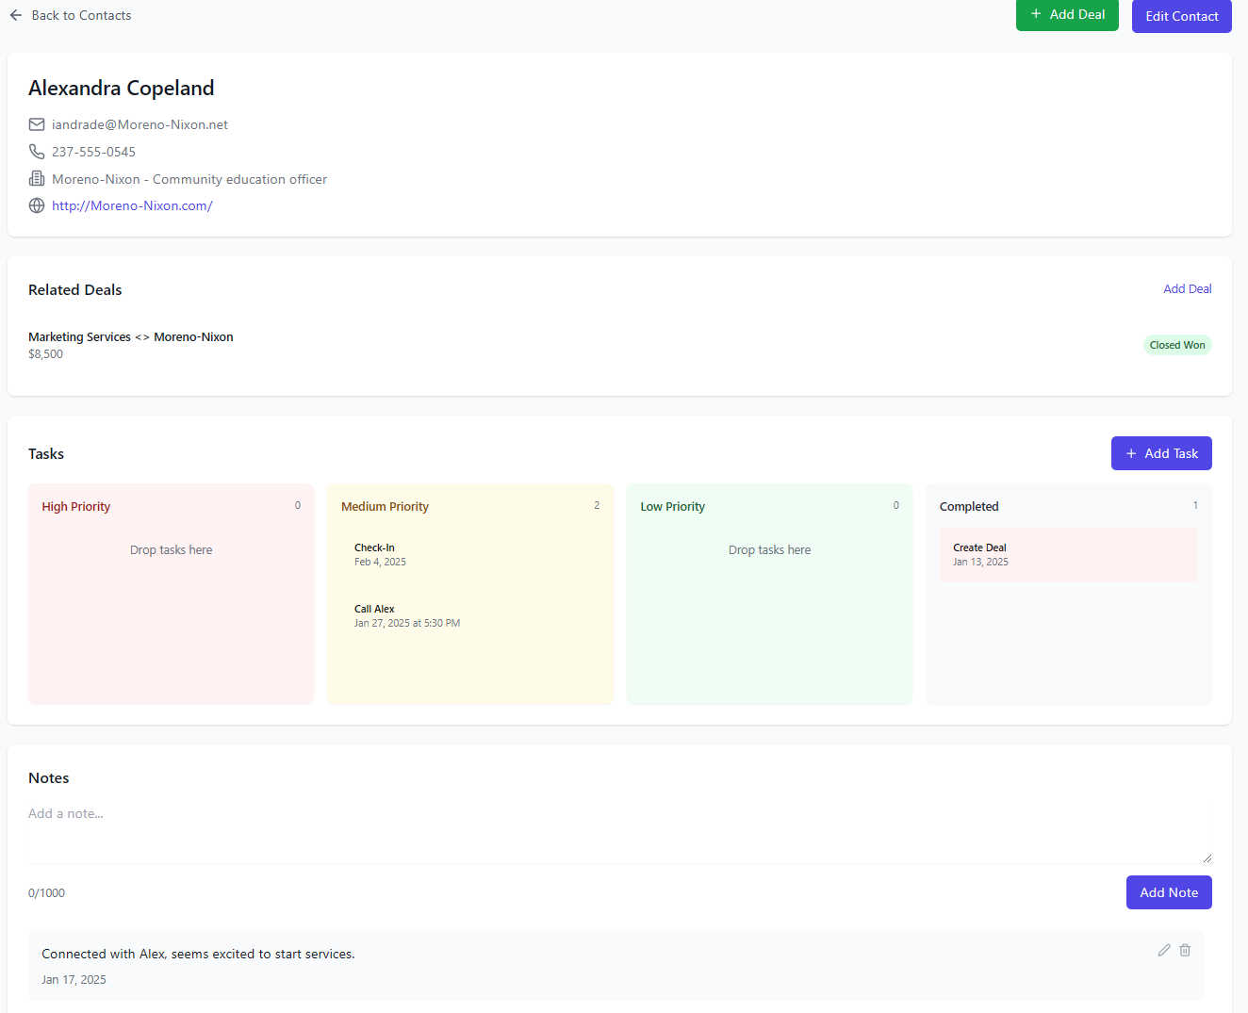Viewport: 1248px width, 1013px height.
Task: Click the Closed Won status badge
Action: point(1177,345)
